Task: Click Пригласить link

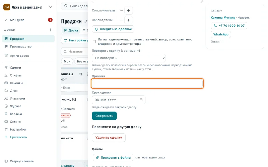Action: [18, 137]
